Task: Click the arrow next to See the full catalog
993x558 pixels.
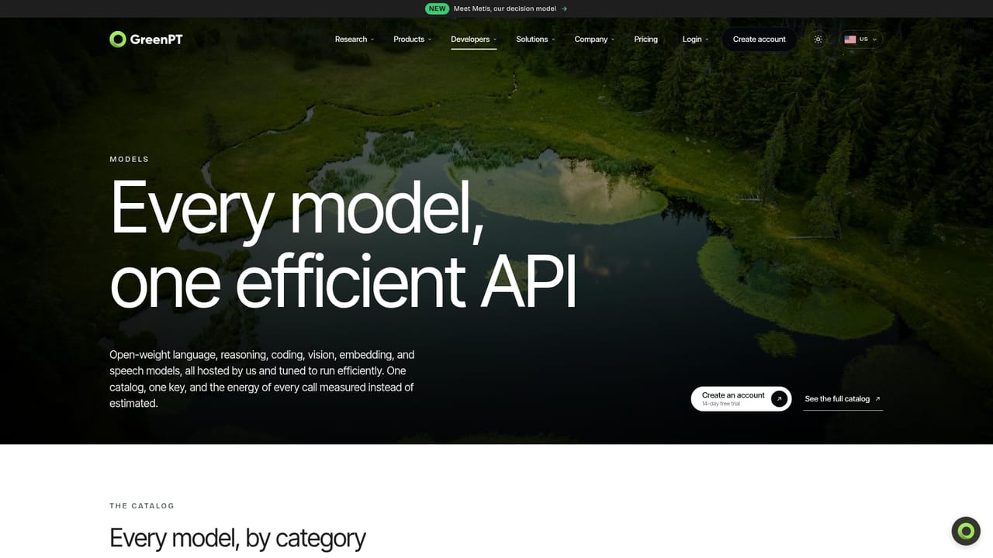Action: coord(877,399)
